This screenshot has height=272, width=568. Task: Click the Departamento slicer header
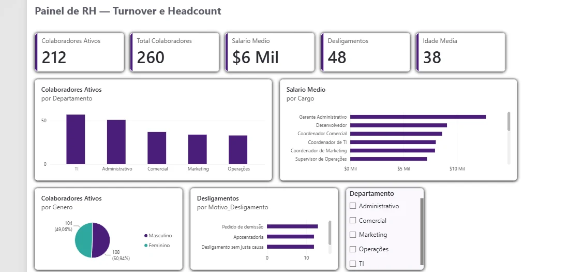(371, 194)
